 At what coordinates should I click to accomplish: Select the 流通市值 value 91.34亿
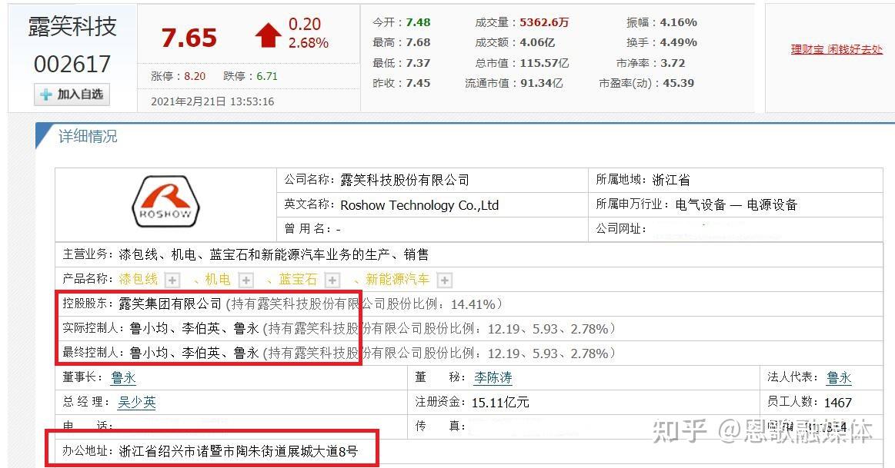coord(541,83)
